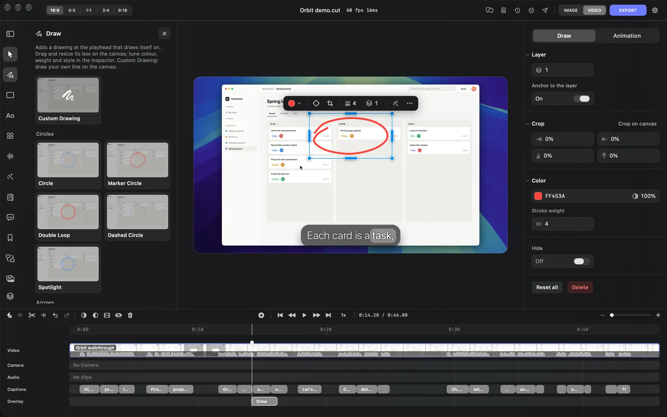Click the send paper-plane icon in top bar
Screen dimensions: 667x417
click(545, 10)
